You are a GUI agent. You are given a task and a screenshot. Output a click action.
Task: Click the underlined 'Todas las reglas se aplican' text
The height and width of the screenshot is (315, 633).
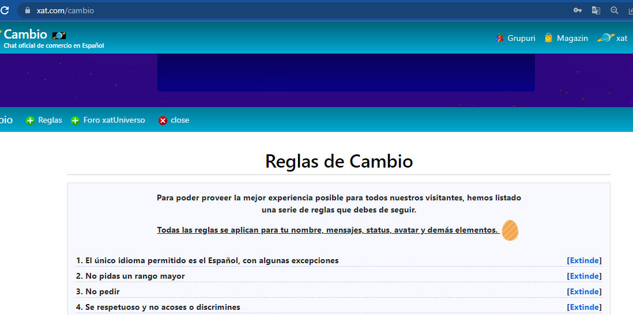tap(327, 230)
